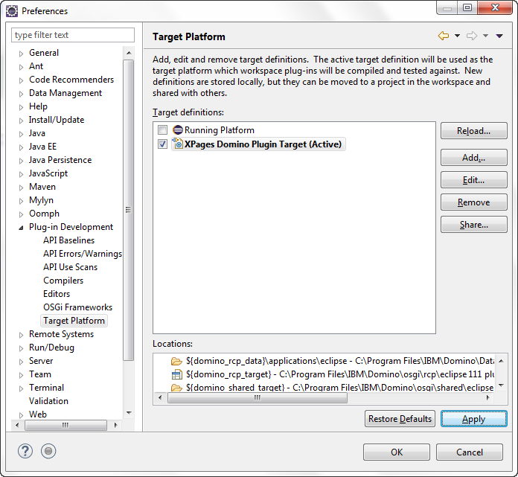
Task: Click the domino_rcp_target installation icon
Action: click(176, 374)
